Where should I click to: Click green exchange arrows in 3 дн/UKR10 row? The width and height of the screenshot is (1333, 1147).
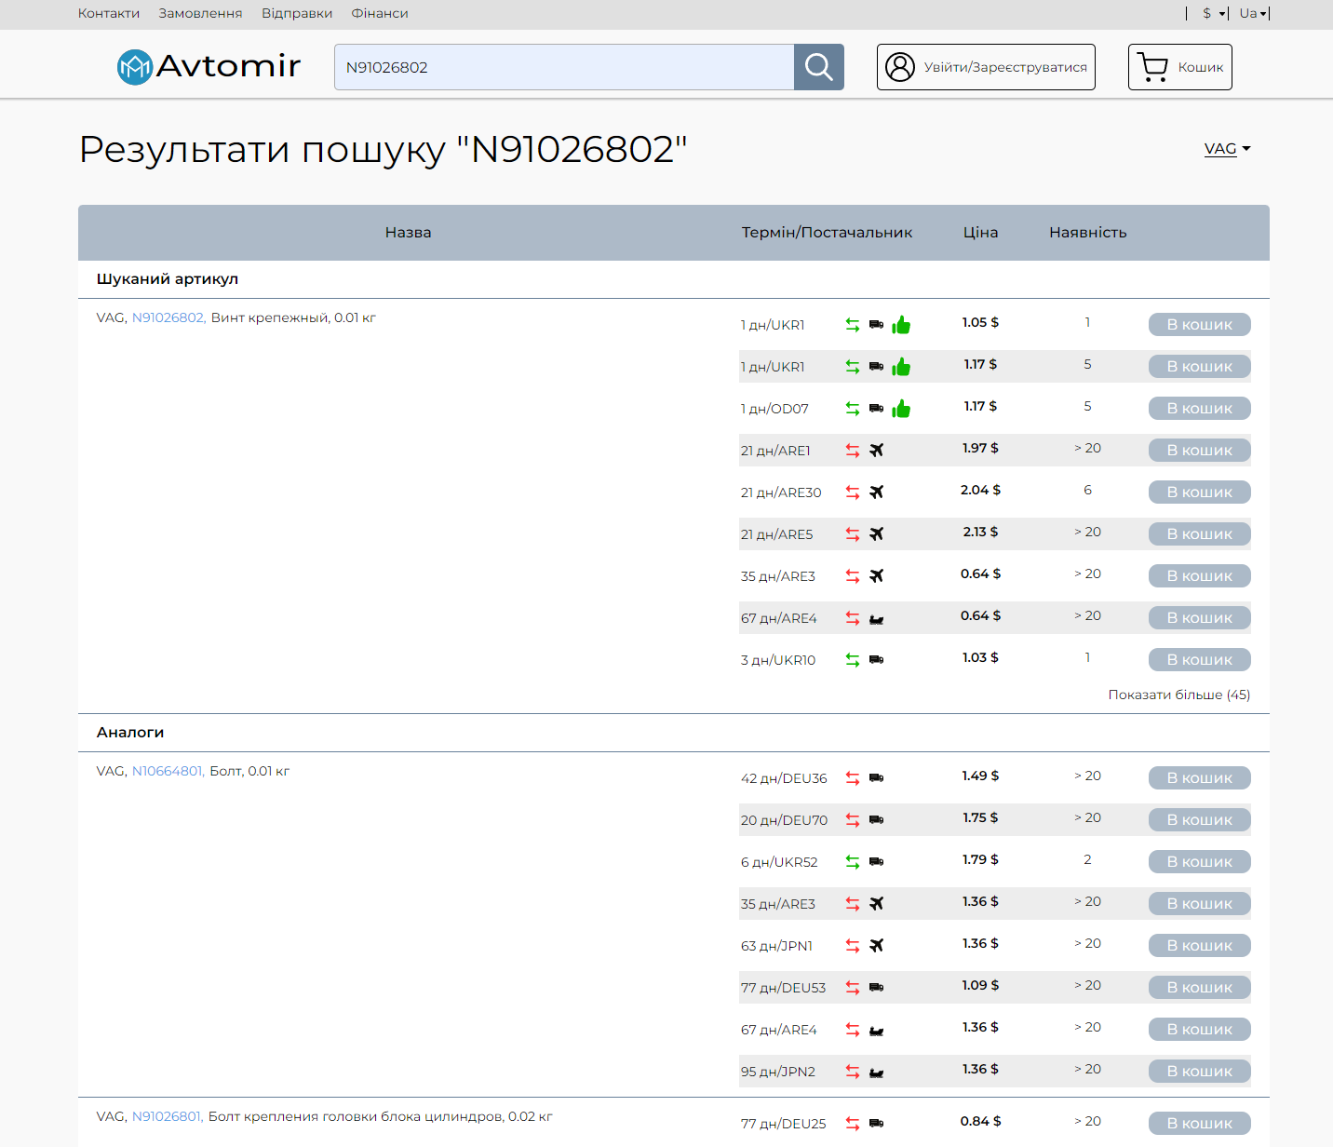coord(853,660)
